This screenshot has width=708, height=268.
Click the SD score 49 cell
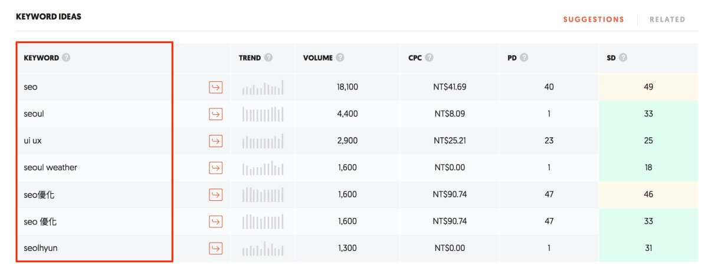(648, 87)
